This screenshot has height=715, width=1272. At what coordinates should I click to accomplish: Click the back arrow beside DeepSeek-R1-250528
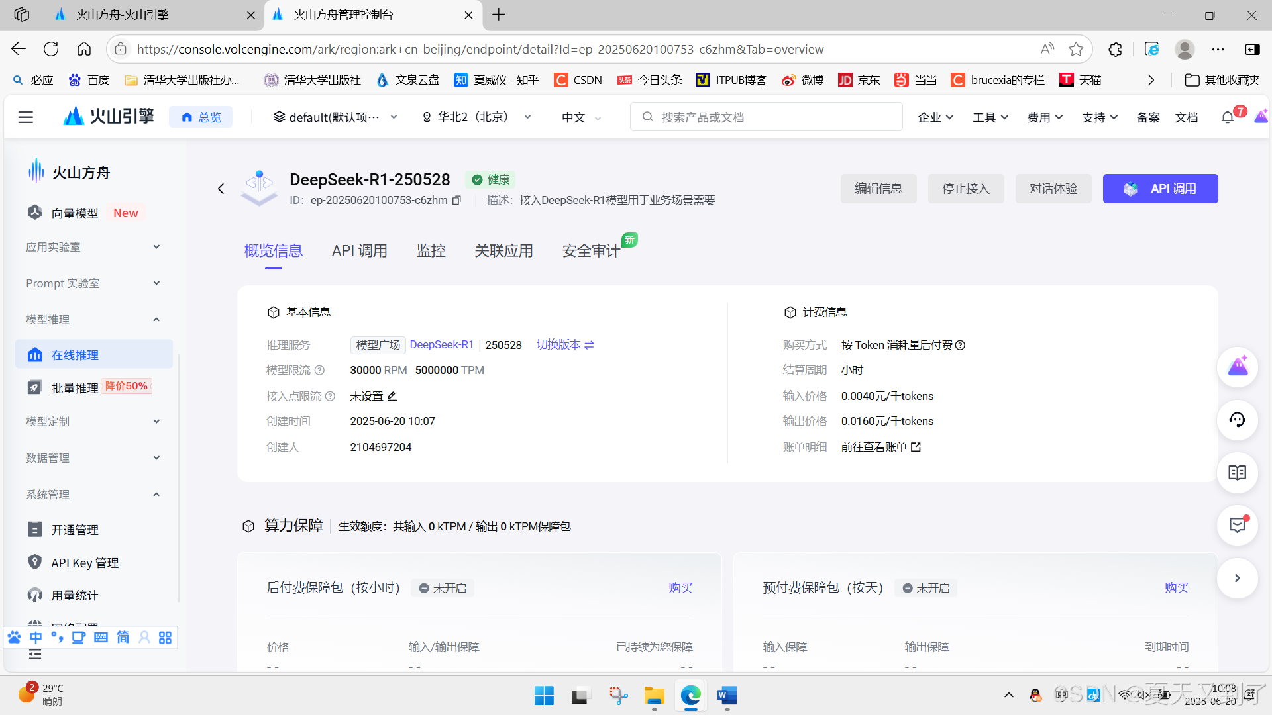[221, 189]
